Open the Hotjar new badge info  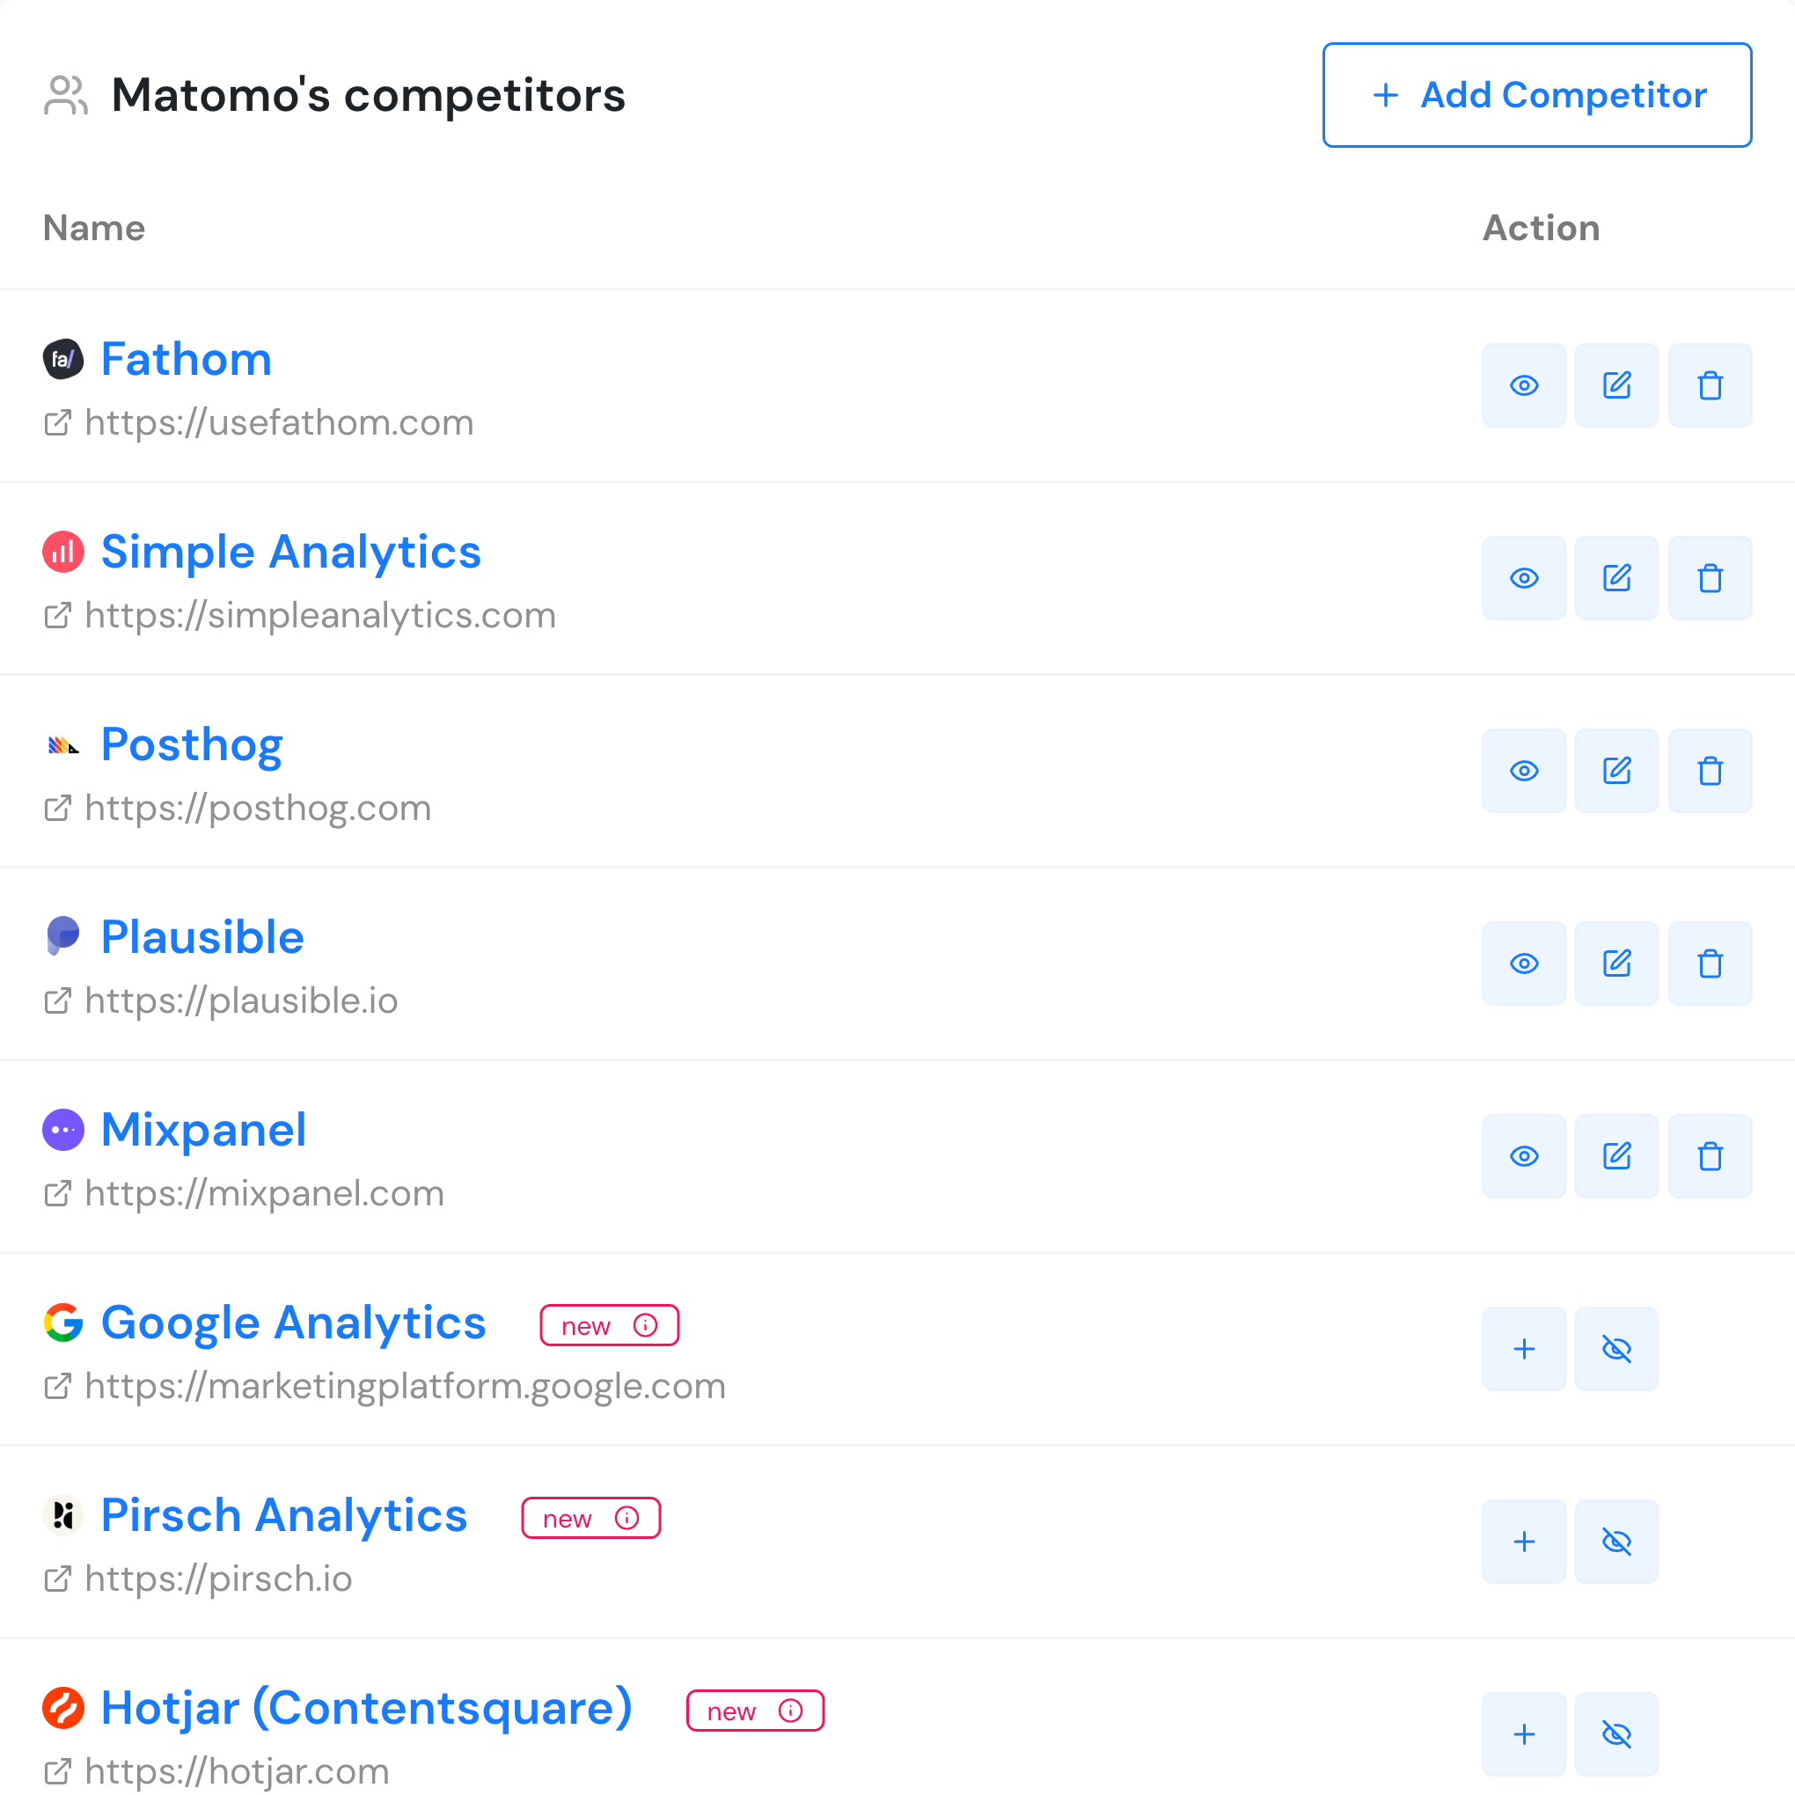(792, 1711)
